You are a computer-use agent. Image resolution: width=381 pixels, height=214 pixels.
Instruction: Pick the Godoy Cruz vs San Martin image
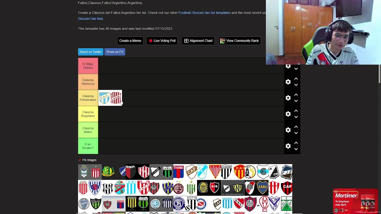point(90,204)
